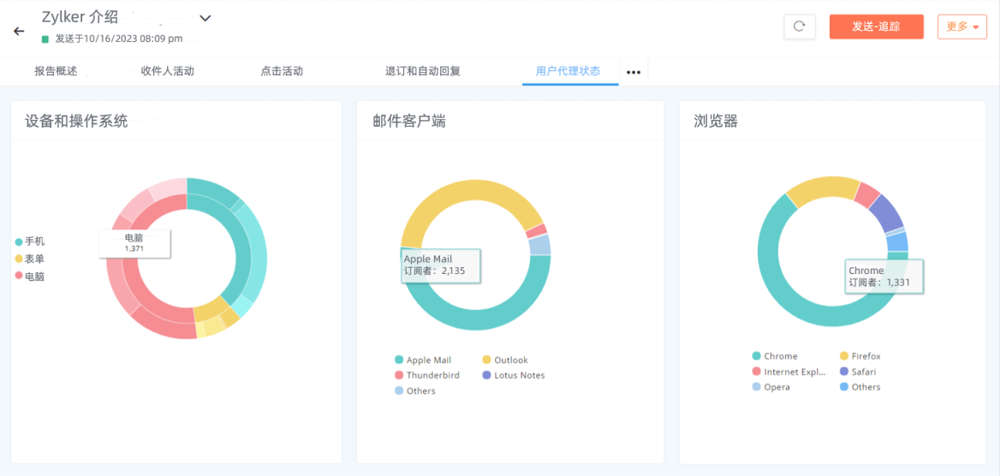The width and height of the screenshot is (1000, 476).
Task: Toggle the Opera legend entry
Action: 771,387
